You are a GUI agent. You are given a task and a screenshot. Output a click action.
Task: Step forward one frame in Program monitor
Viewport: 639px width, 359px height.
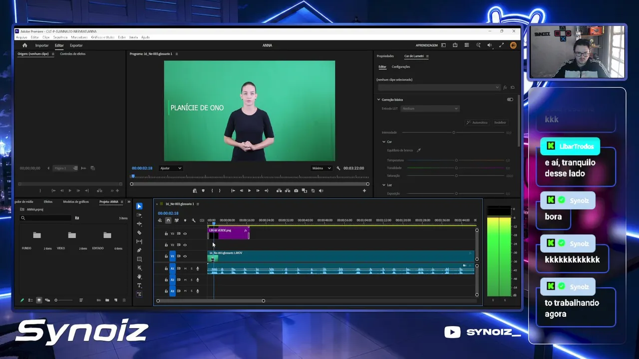pos(258,190)
